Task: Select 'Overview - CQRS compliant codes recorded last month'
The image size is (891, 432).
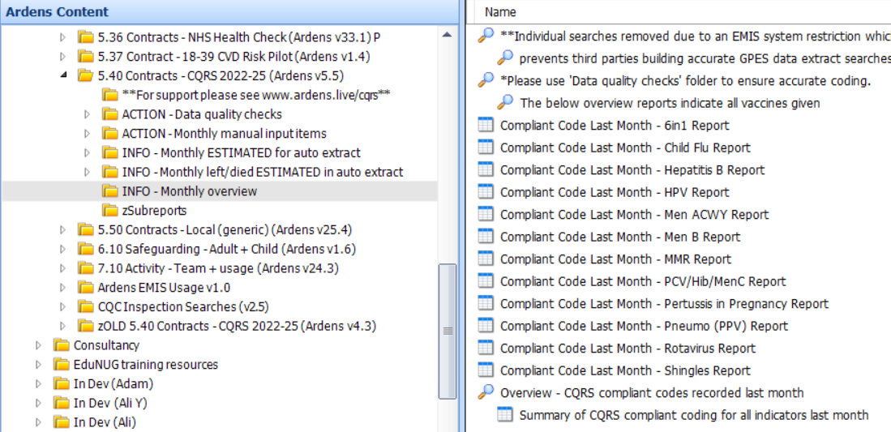Action: 652,392
